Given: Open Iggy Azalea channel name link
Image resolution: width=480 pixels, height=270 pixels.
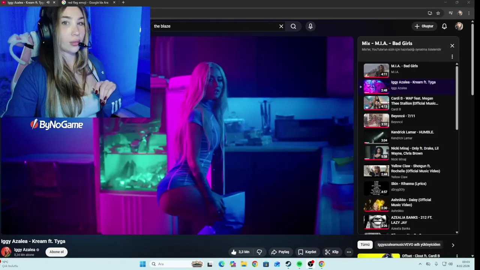Looking at the screenshot, I should tap(25, 250).
